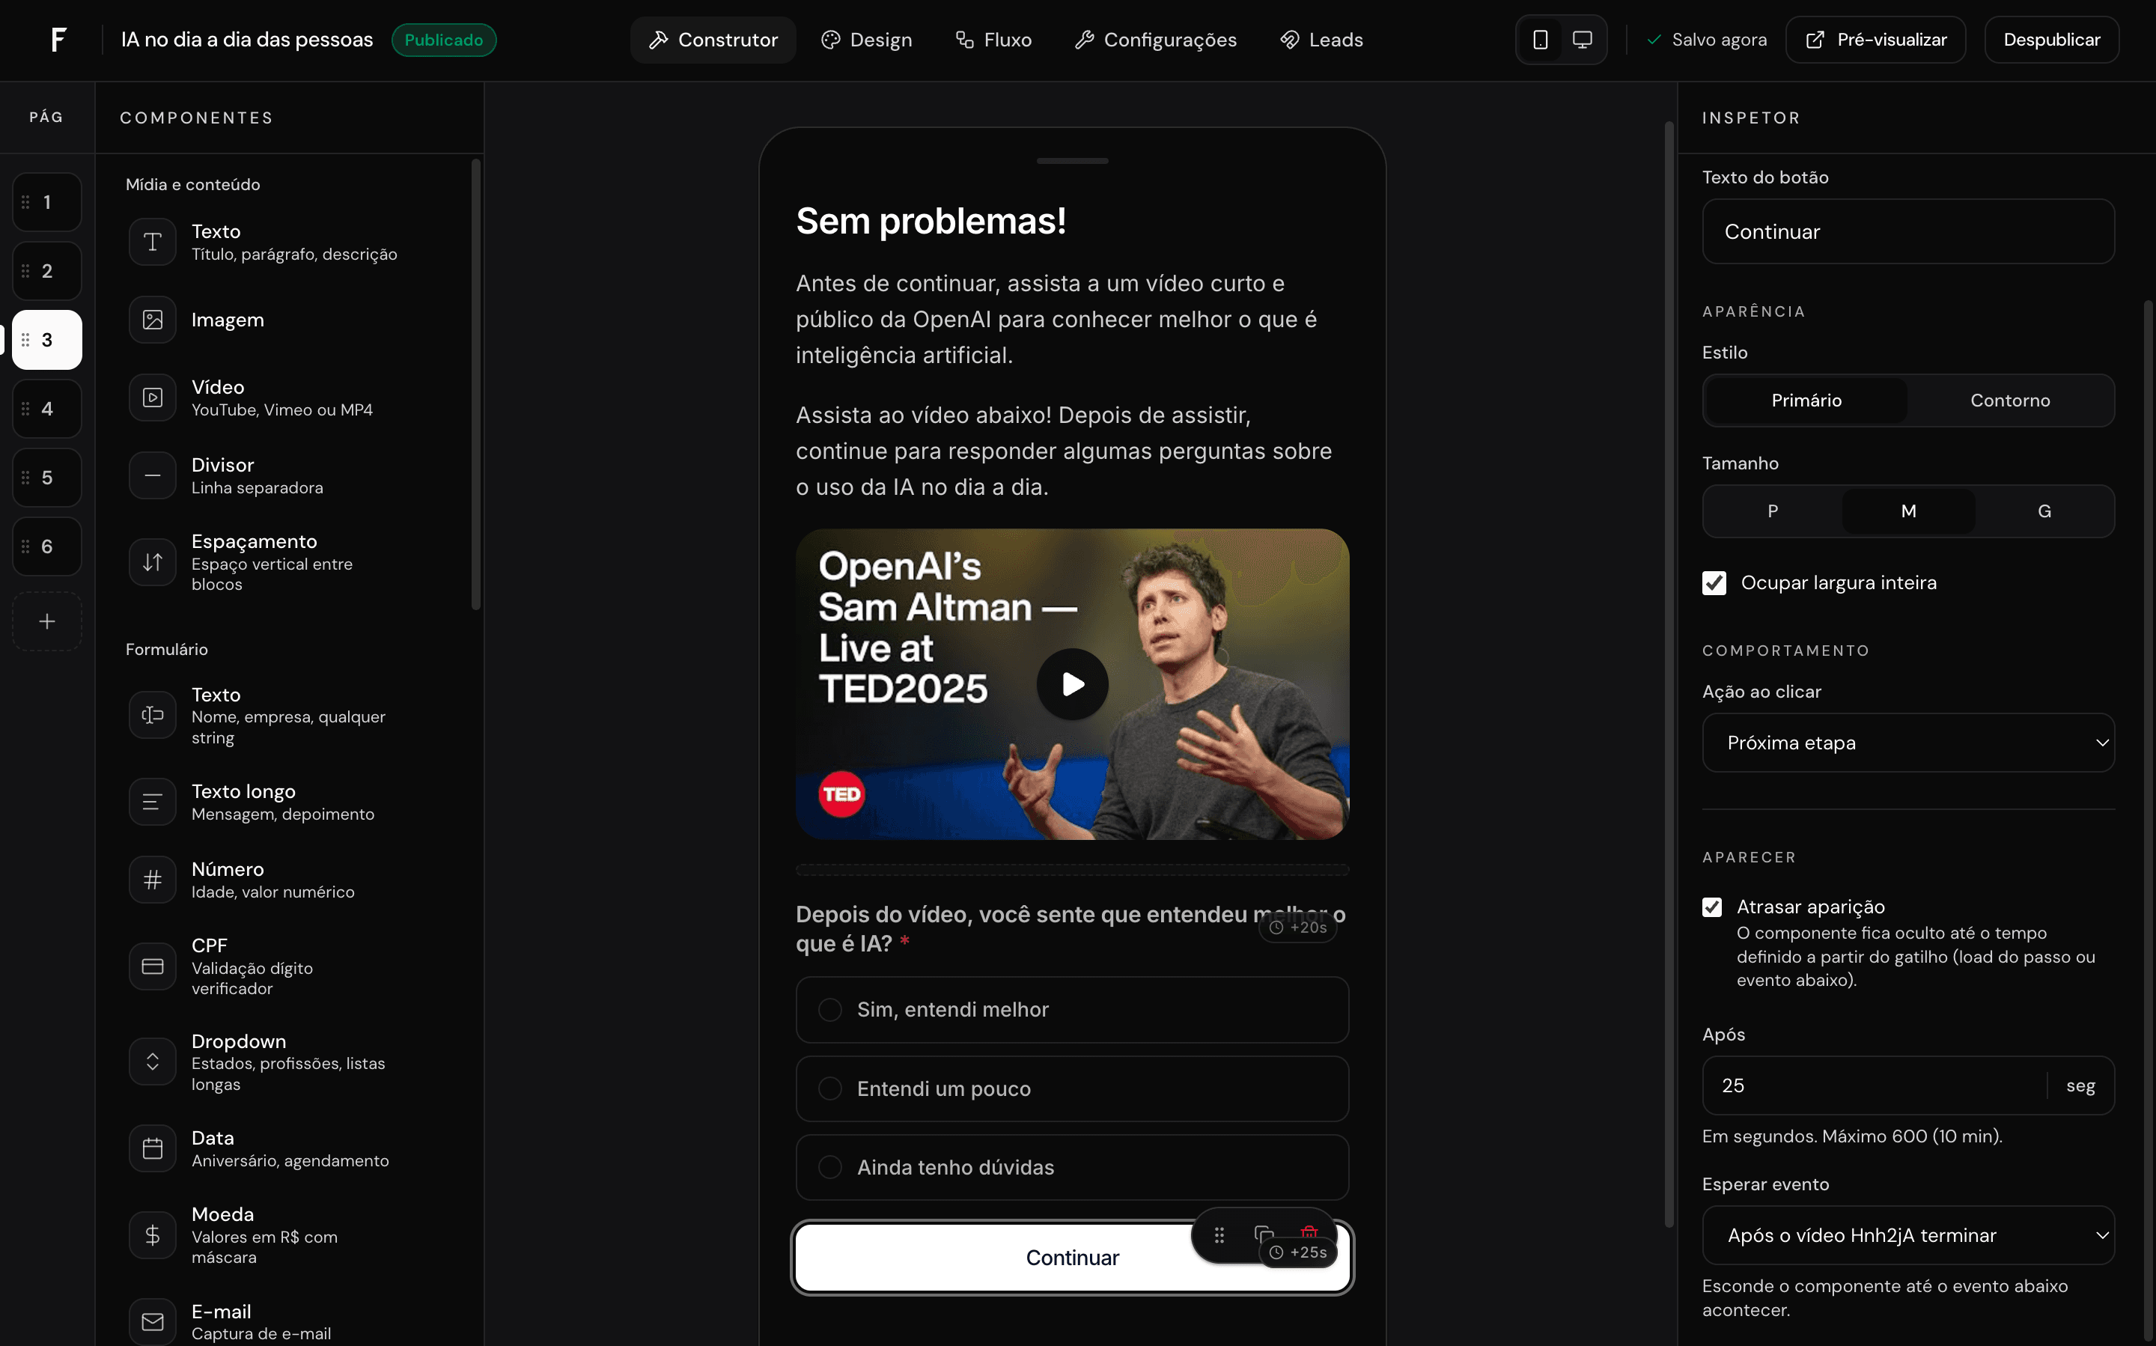This screenshot has height=1346, width=2156.
Task: Select page 6 in page list
Action: point(47,546)
